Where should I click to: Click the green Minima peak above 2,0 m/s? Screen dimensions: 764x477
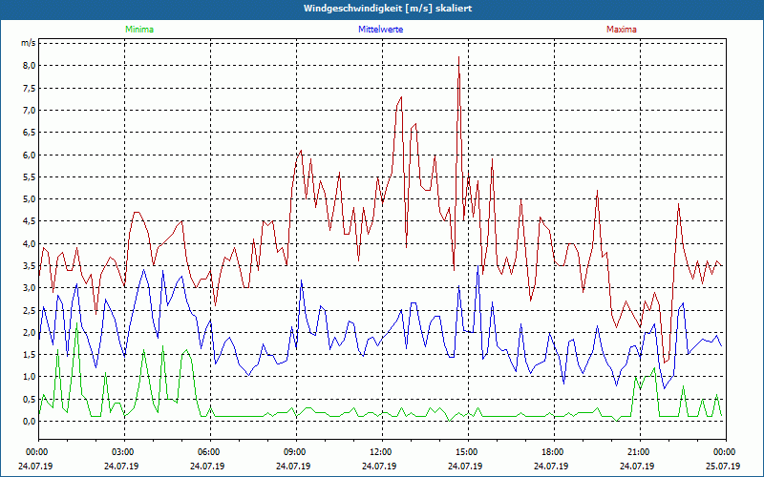coord(77,323)
